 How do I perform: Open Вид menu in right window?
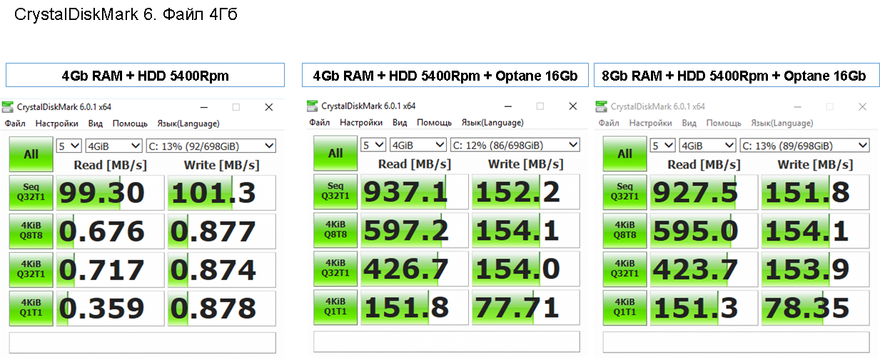click(x=689, y=123)
